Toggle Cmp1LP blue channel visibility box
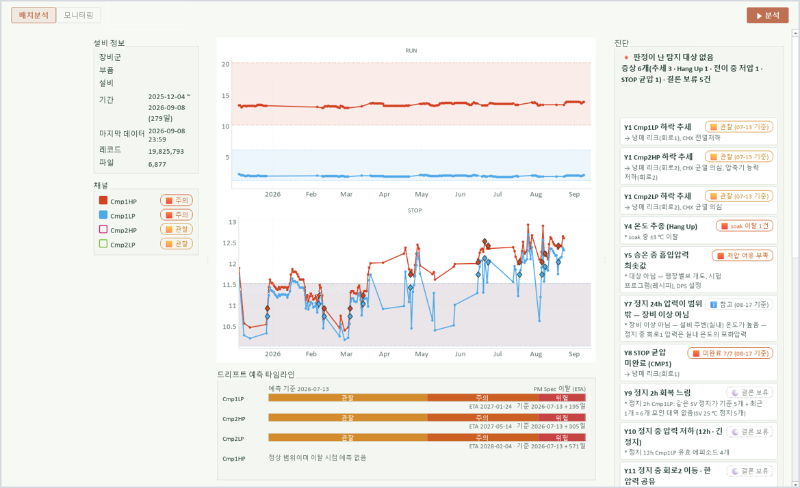 103,215
